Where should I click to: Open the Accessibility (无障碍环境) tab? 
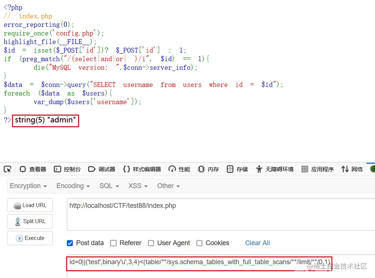(x=275, y=169)
